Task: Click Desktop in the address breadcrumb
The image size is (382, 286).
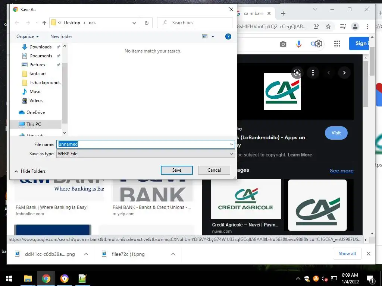Action: click(x=72, y=23)
